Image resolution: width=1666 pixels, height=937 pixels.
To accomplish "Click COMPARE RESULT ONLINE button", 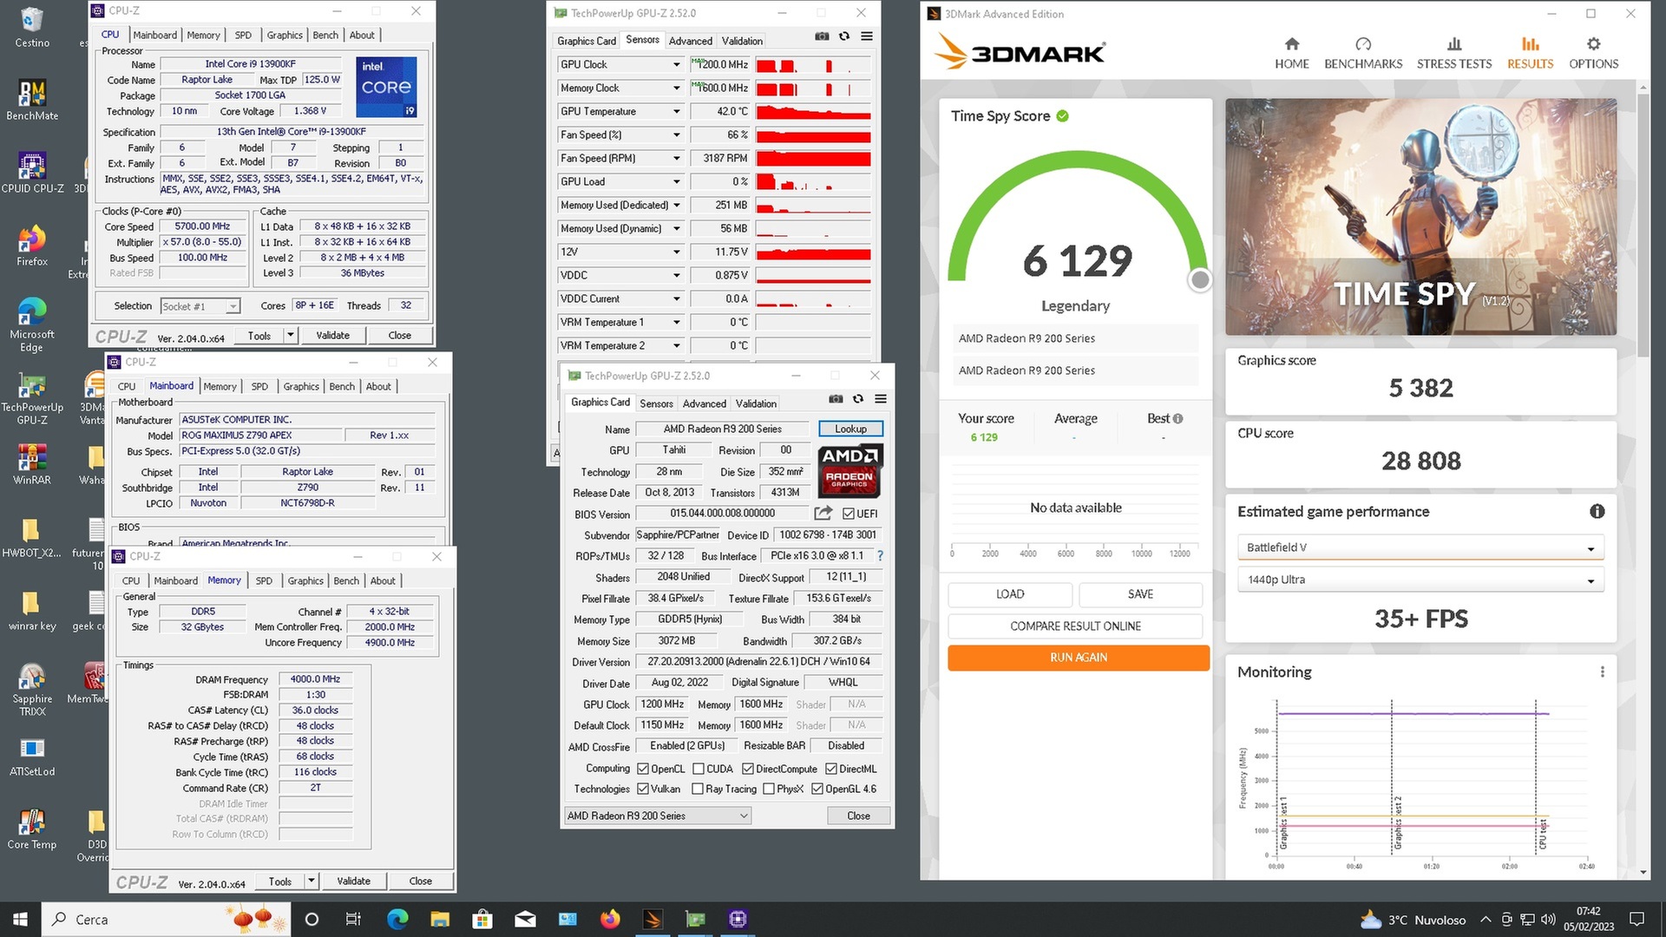I will [x=1075, y=626].
